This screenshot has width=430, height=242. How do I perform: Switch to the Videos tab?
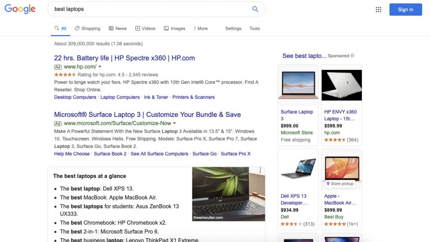click(x=145, y=28)
